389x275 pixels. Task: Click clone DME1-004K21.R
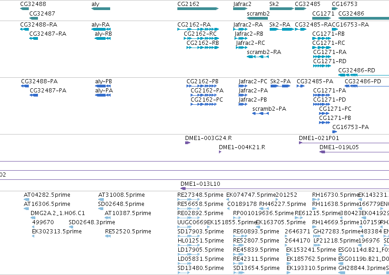pos(220,152)
